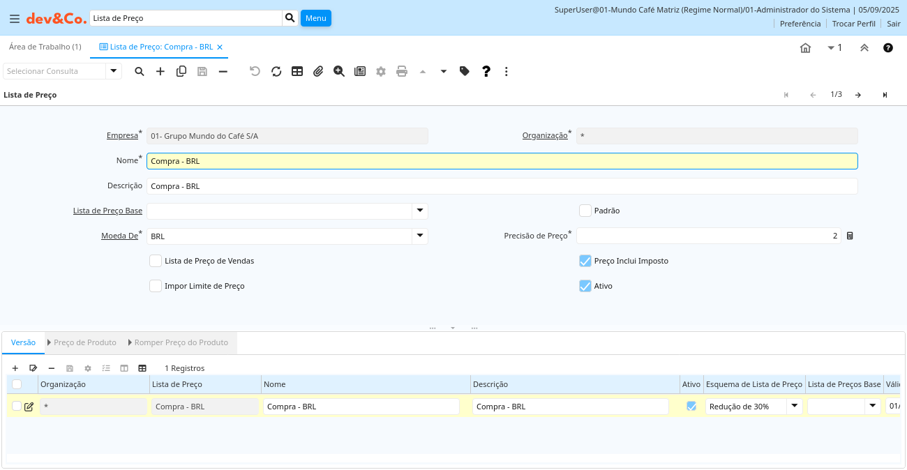Click the Home icon at top right
Screen dimensions: 907x470
pos(805,47)
